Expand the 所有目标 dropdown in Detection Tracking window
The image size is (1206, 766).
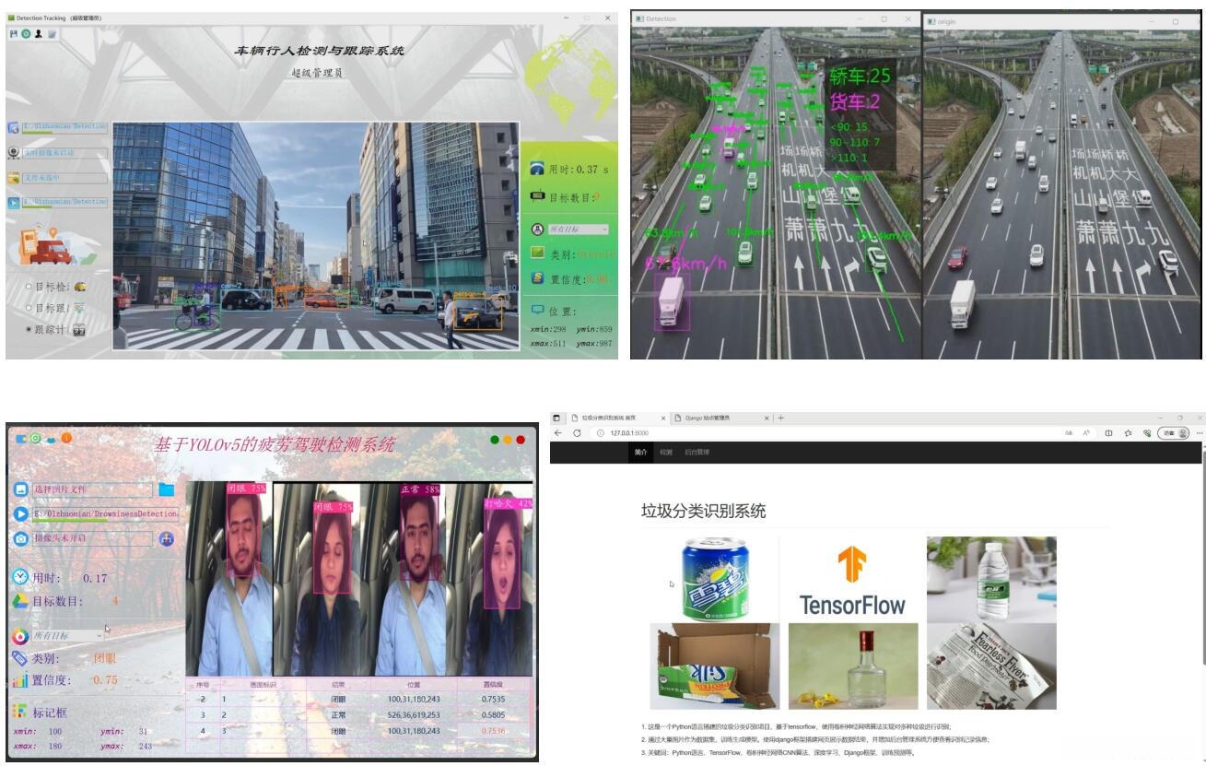[578, 229]
